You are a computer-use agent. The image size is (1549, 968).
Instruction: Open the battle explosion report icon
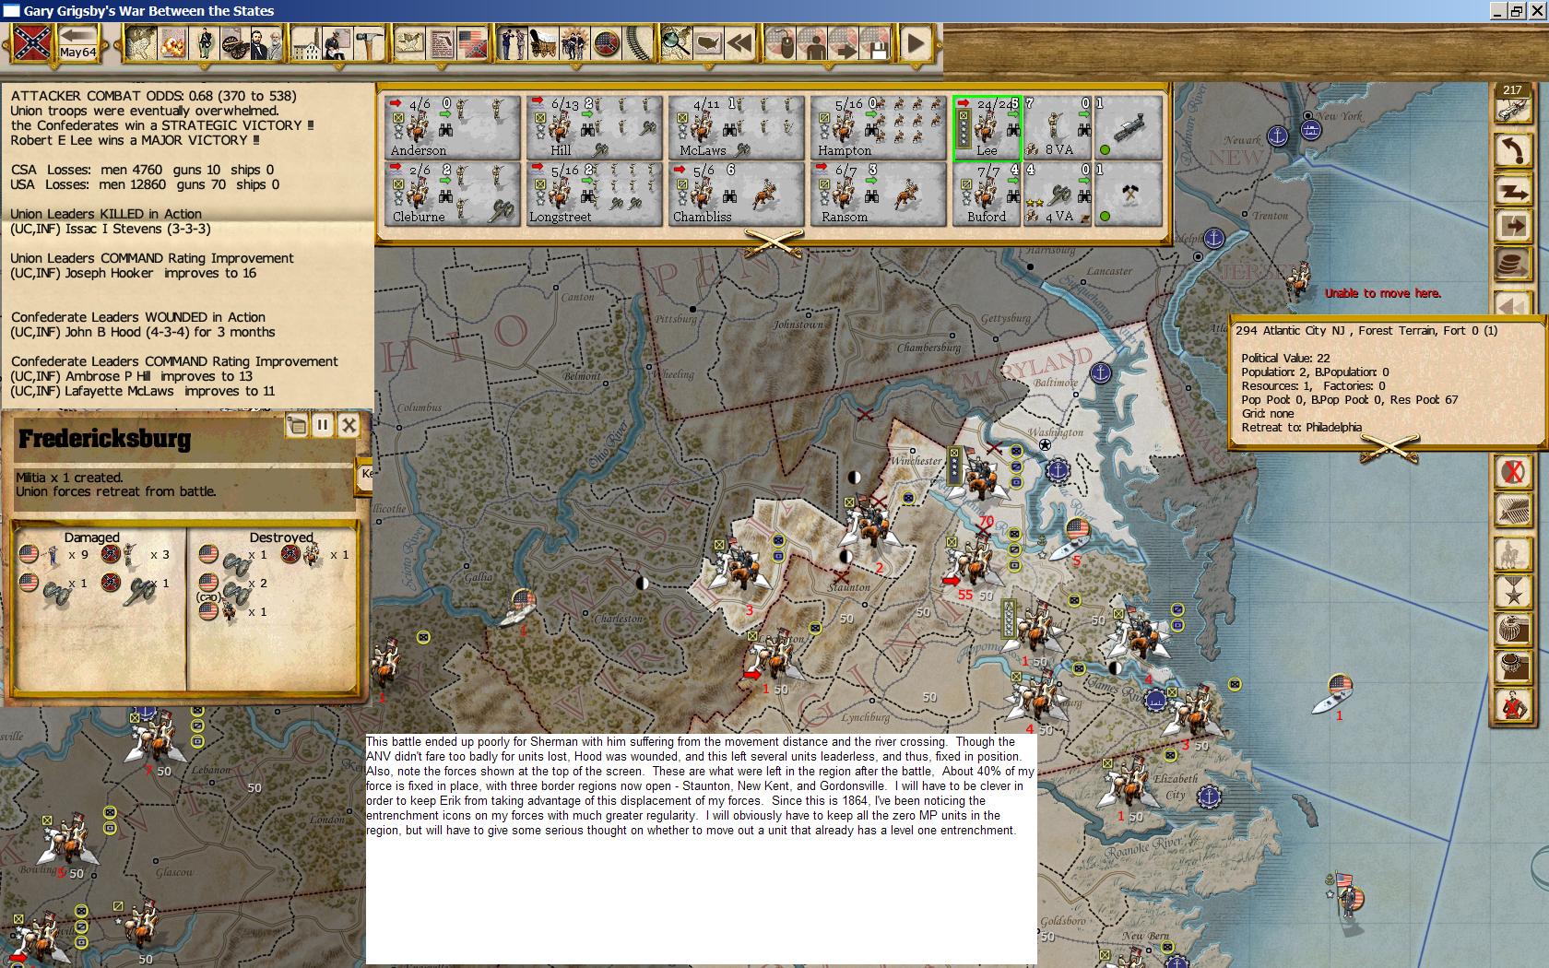coord(173,43)
